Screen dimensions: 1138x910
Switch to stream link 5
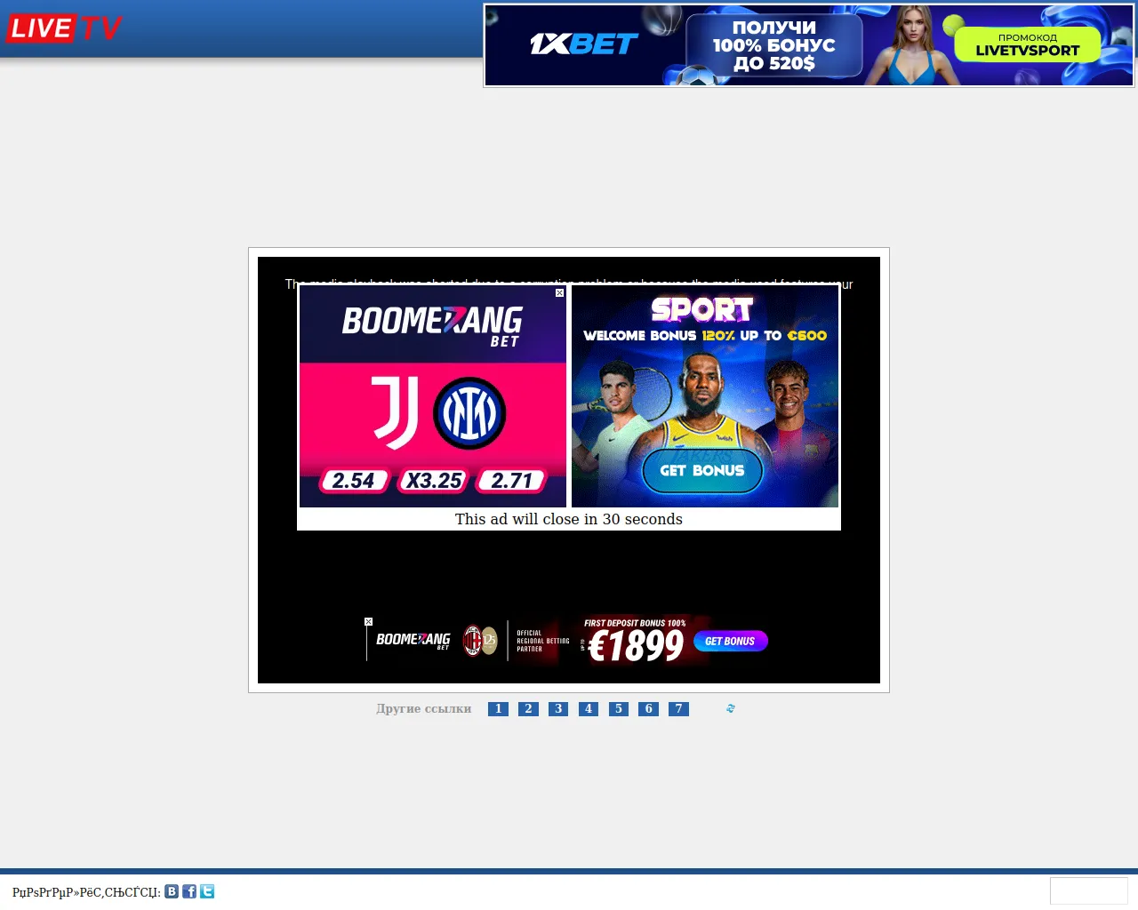[619, 709]
